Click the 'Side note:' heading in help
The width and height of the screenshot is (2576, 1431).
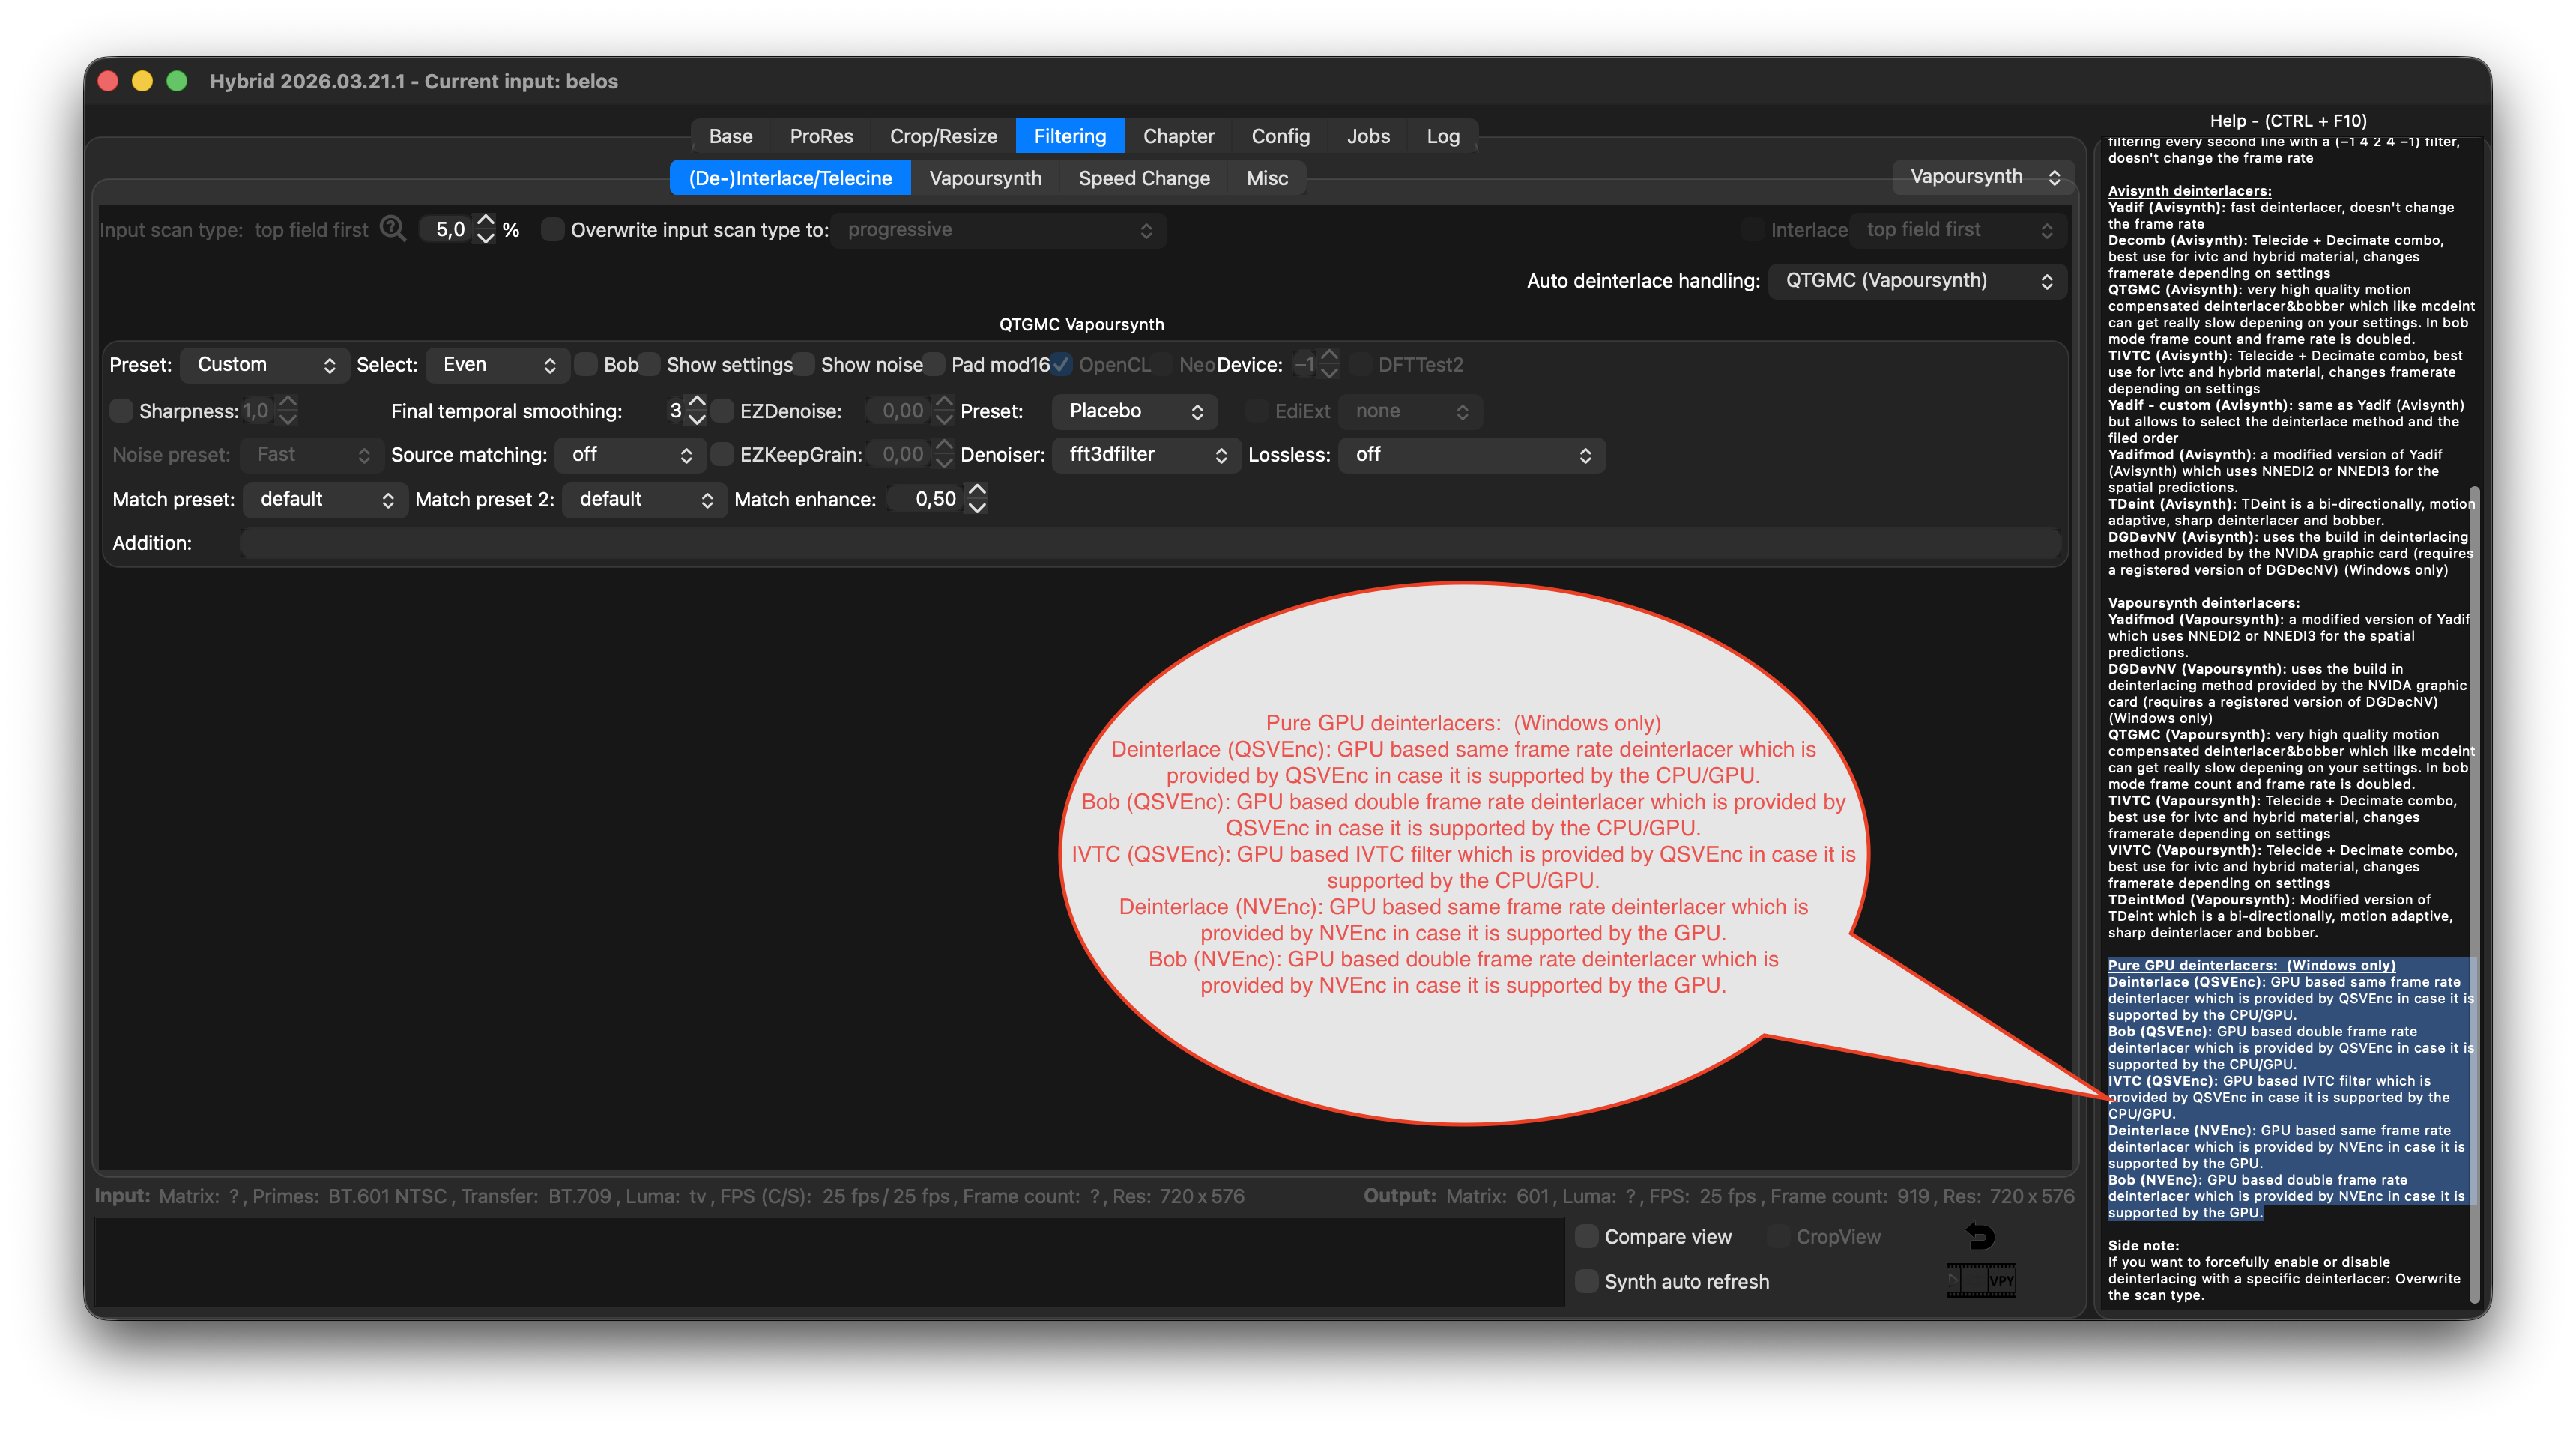pyautogui.click(x=2143, y=1245)
